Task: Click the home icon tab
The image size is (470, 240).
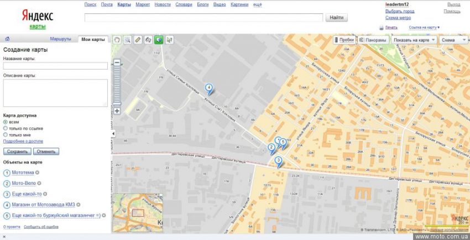Action: [7, 39]
